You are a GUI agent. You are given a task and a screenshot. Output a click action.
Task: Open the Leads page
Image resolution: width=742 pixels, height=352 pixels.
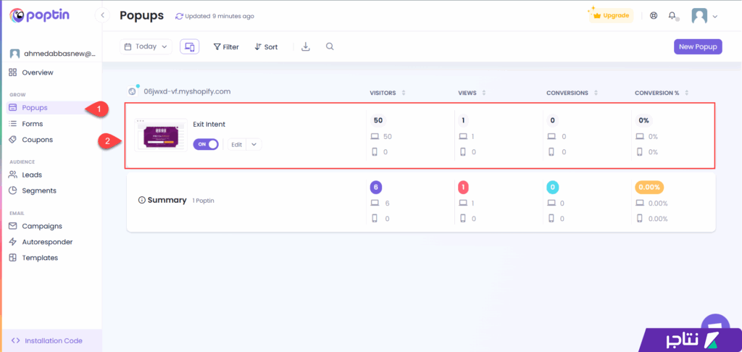26,175
